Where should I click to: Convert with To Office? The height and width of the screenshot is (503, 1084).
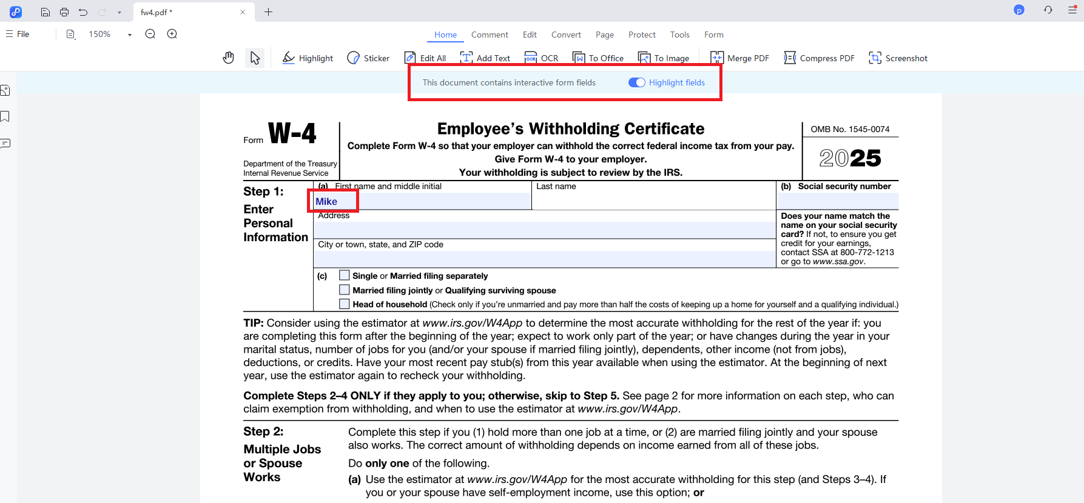598,58
